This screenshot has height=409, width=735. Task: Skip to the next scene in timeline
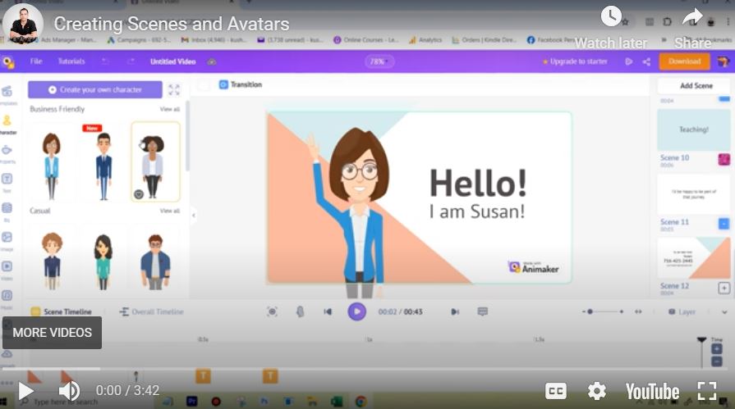click(455, 311)
